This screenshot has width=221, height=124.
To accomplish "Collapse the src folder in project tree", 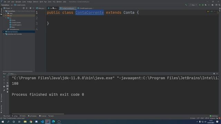I will [x=6, y=18].
